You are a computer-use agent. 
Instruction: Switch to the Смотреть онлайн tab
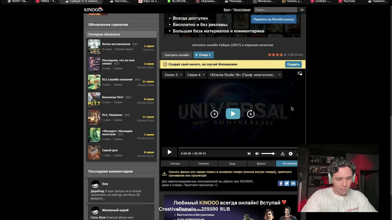177,55
